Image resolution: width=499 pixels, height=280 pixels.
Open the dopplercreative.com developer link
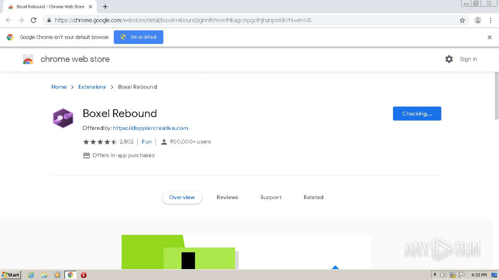click(150, 128)
